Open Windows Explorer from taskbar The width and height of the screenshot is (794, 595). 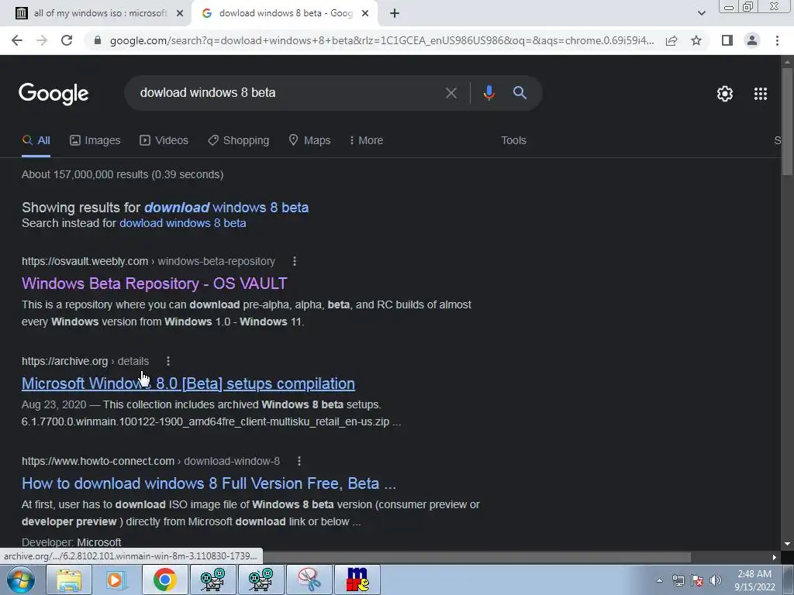[x=69, y=580]
